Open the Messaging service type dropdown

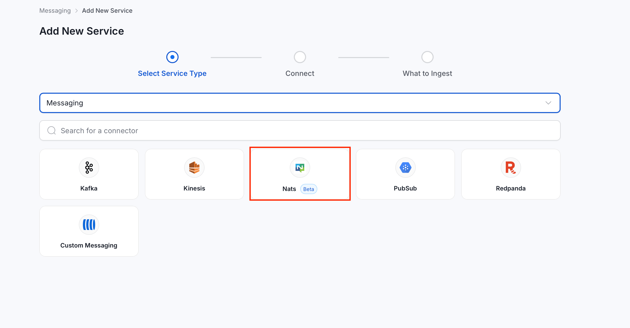pos(300,103)
